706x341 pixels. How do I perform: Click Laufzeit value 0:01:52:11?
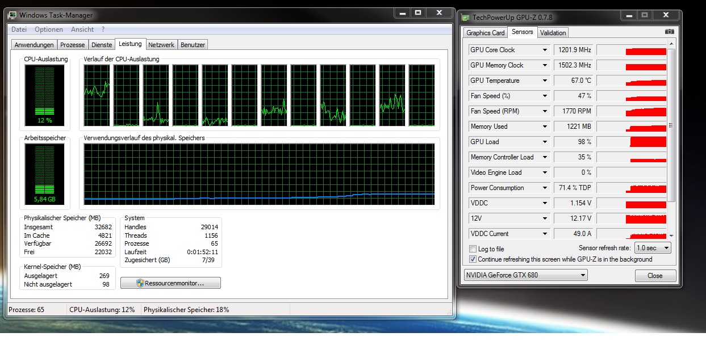pos(203,251)
